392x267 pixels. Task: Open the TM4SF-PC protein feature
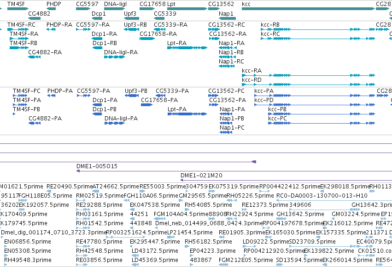point(20,96)
